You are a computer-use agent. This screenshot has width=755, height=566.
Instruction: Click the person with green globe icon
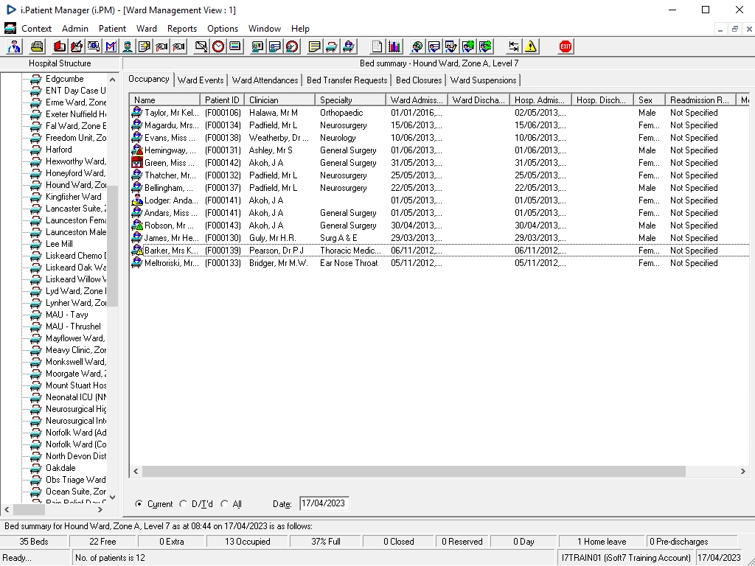468,46
